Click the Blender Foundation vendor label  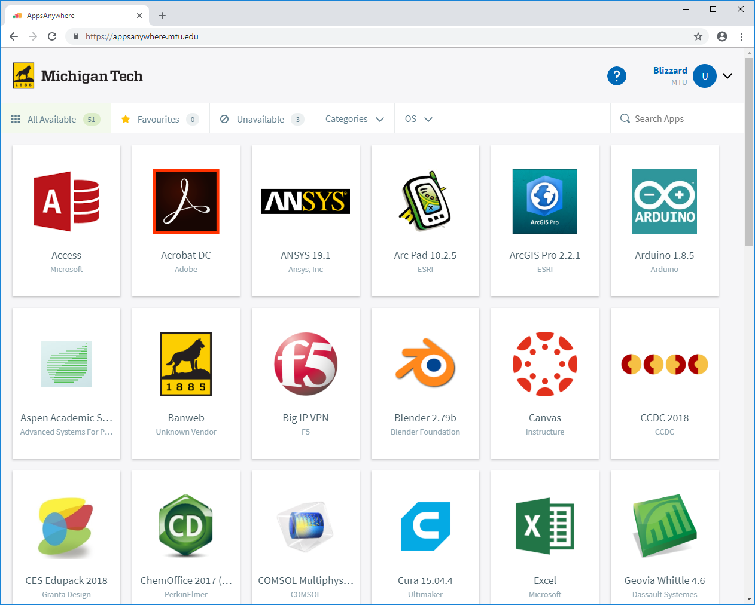[425, 432]
